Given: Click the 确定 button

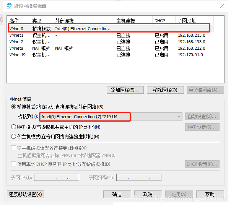Looking at the screenshot, I should click(x=117, y=194).
